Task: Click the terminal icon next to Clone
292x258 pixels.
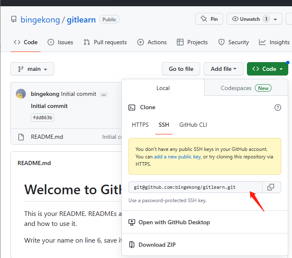Action: (132, 108)
